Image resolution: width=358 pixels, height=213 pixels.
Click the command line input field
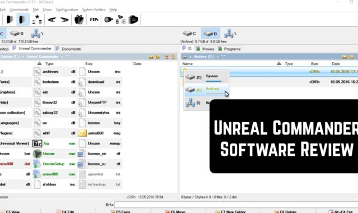point(236,205)
